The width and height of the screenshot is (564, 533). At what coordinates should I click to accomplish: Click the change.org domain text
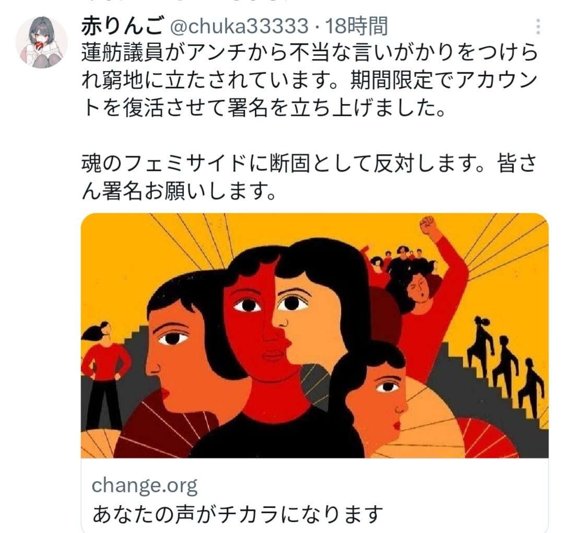[145, 486]
